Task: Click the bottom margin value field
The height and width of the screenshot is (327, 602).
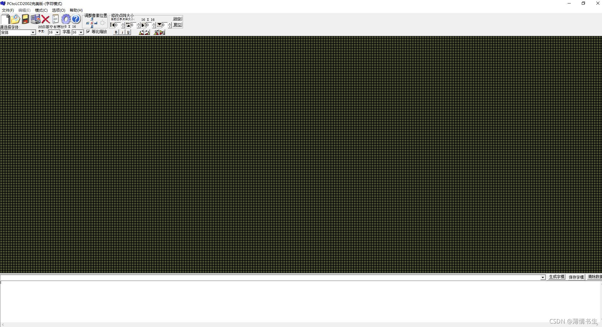Action: click(164, 25)
